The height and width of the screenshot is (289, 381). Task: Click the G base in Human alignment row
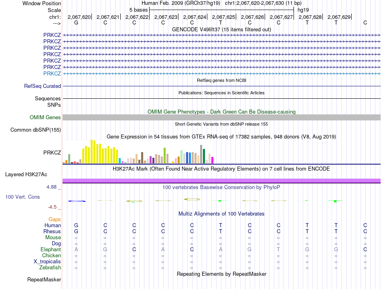tap(76, 225)
